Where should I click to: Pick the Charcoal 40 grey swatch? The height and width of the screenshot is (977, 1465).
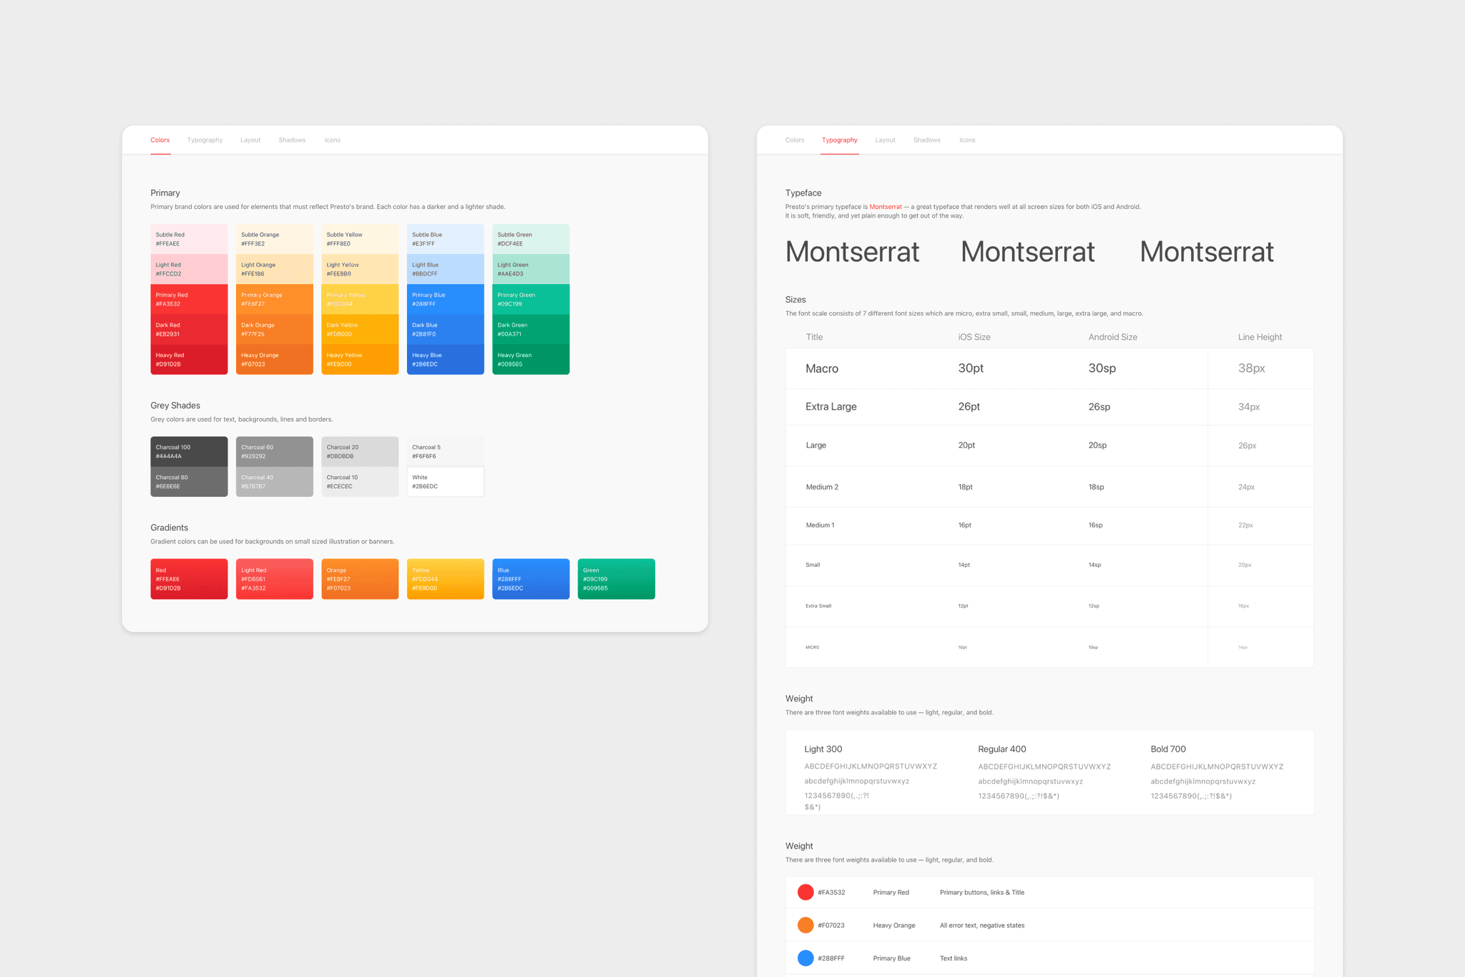point(275,482)
